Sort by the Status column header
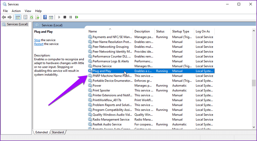Screen dimensions: 257x141 [162, 31]
